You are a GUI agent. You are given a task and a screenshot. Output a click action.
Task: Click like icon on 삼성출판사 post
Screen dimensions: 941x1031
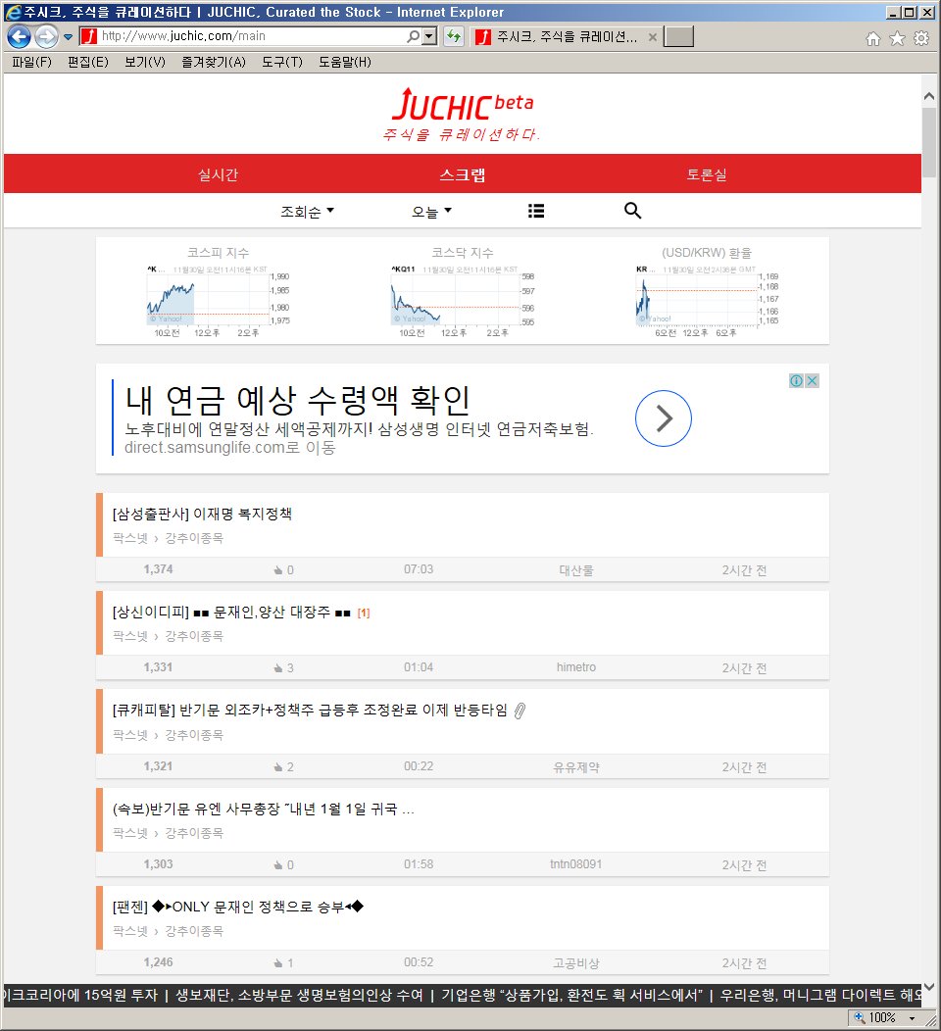[278, 570]
